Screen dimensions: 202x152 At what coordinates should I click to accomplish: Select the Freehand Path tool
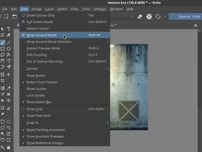8,61
